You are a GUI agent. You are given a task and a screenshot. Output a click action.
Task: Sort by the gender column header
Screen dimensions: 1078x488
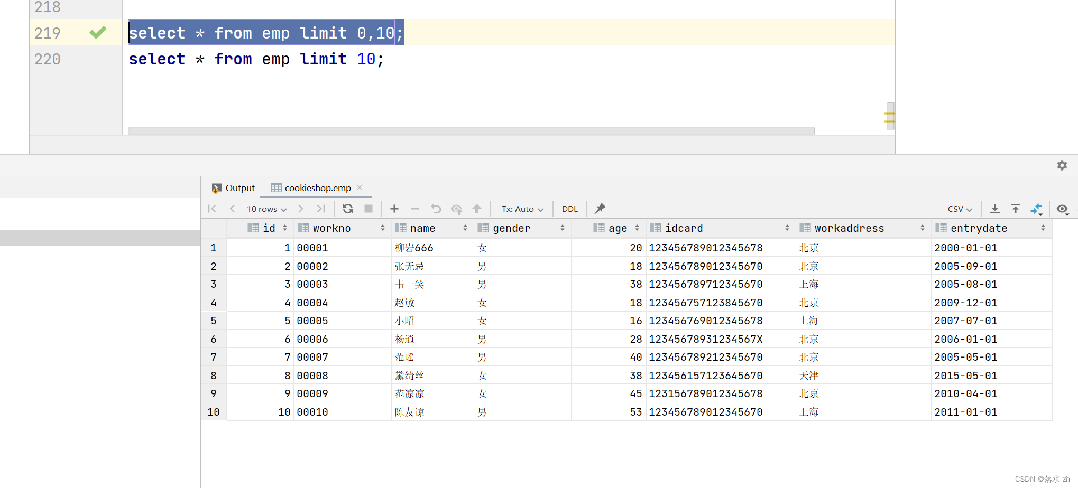(522, 228)
